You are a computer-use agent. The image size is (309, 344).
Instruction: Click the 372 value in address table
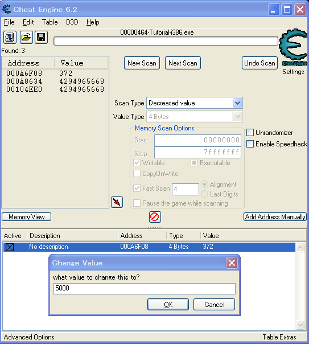coord(208,247)
